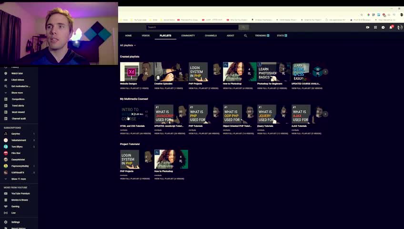
Task: Click the search magnifier button beside search box
Action: click(243, 27)
